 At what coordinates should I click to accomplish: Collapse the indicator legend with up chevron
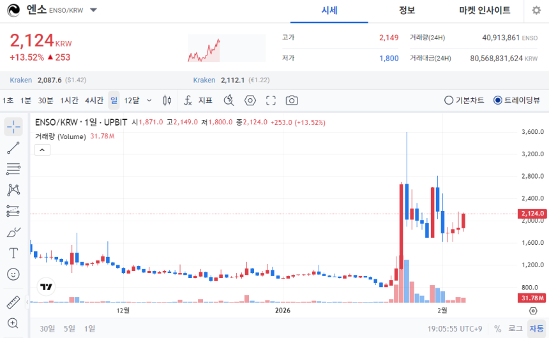[x=42, y=150]
